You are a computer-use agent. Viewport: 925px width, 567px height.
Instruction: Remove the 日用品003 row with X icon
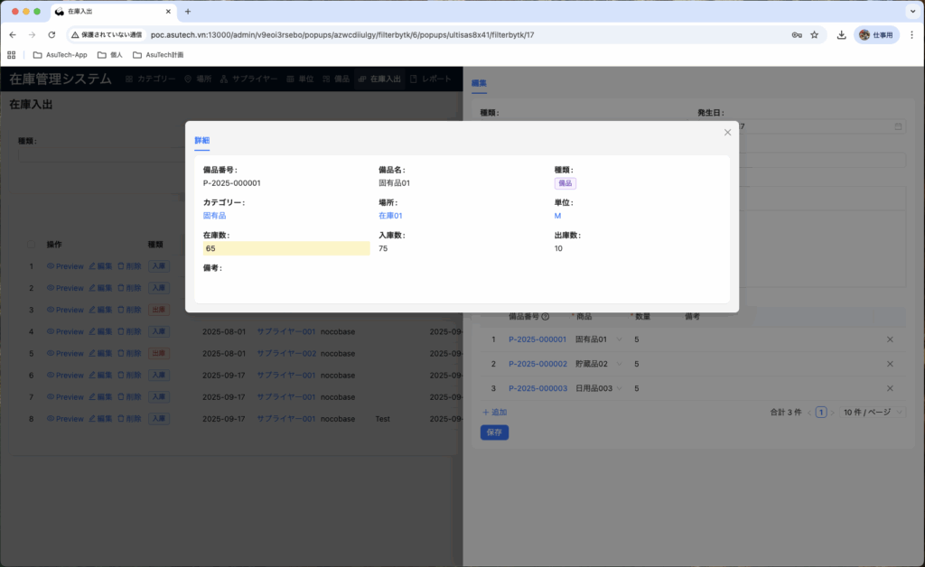890,388
